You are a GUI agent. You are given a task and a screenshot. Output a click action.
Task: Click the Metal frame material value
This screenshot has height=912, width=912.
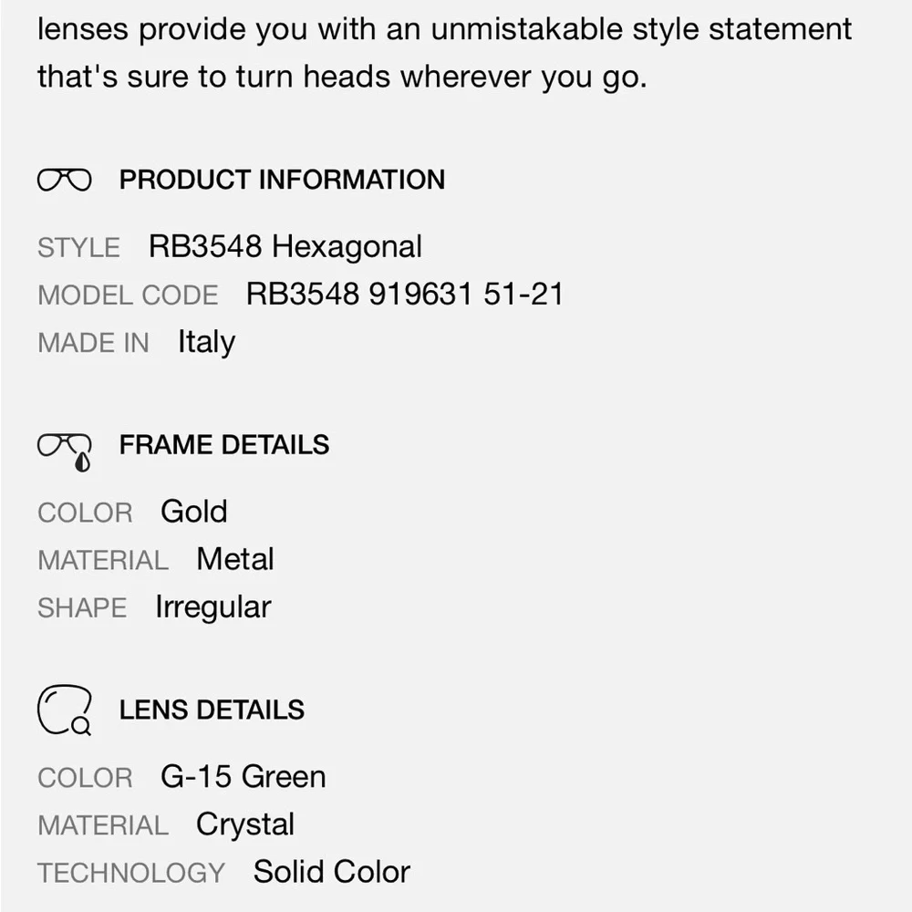(234, 559)
